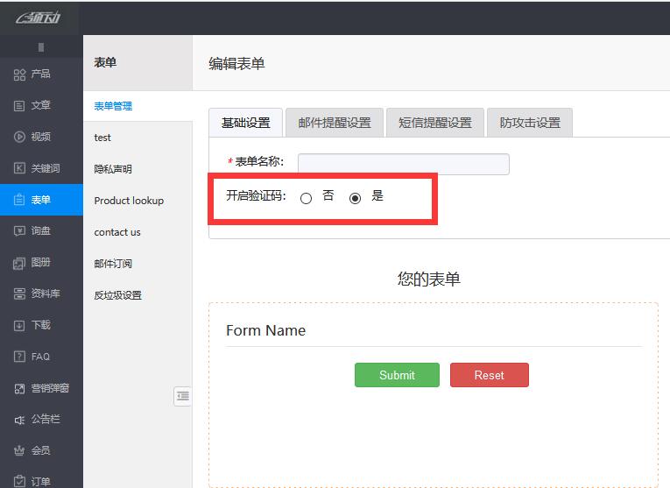Viewport: 670px width, 488px height.
Task: Open the FAQ sidebar icon
Action: point(19,357)
